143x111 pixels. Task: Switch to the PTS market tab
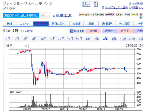45,15
